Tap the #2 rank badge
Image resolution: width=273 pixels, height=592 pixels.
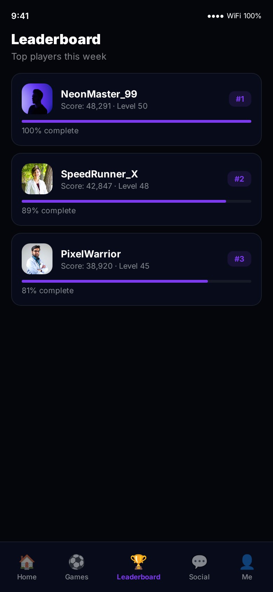[239, 179]
